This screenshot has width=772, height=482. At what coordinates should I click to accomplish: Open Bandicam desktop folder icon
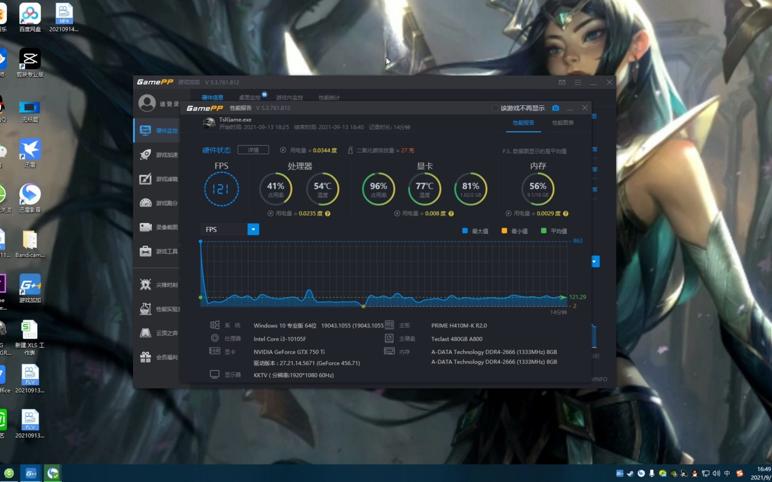[x=30, y=244]
